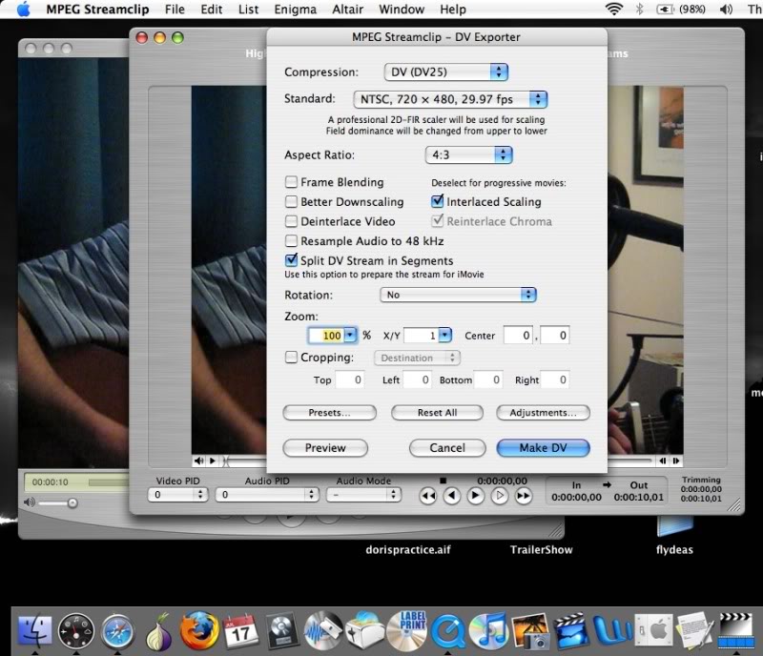The height and width of the screenshot is (656, 763).
Task: Enable Frame Blending
Action: pos(291,182)
